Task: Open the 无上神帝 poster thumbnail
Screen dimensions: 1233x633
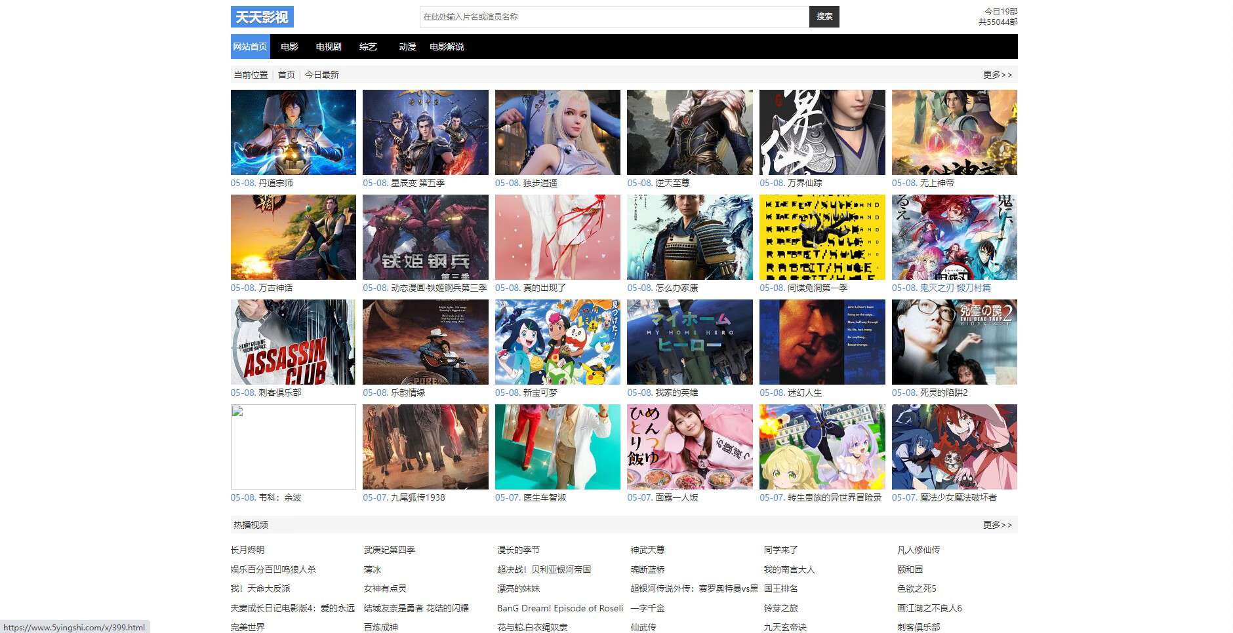Action: point(954,132)
